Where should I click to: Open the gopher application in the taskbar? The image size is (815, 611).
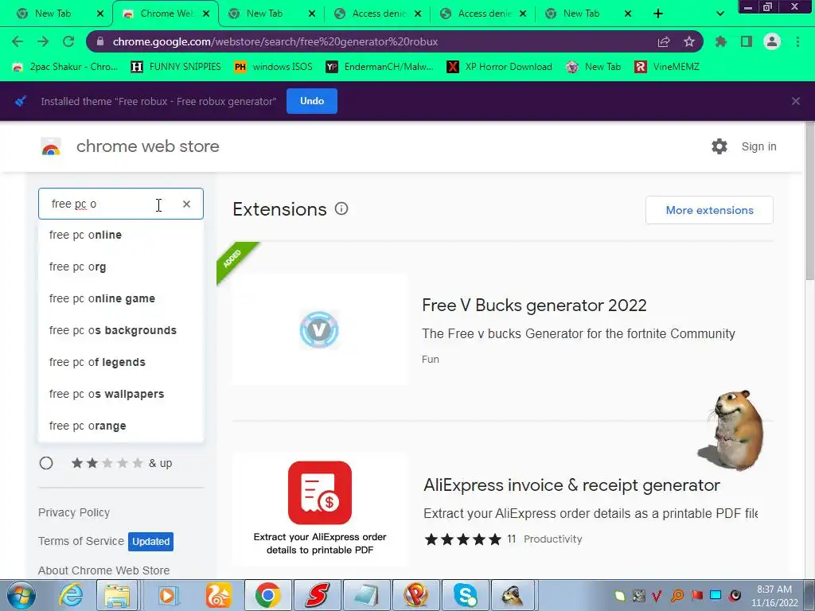513,595
